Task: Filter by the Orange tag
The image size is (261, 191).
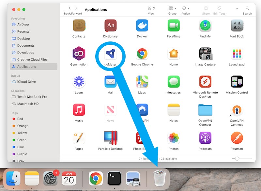Action: (34, 126)
